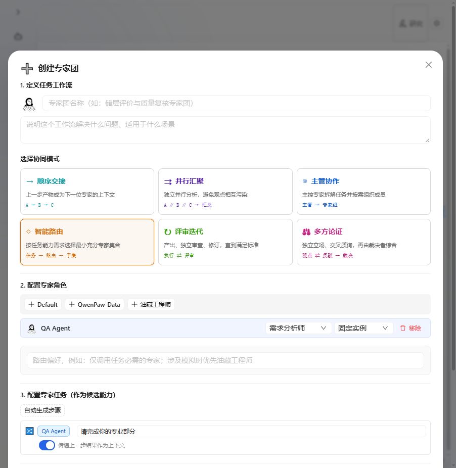456x468 pixels.
Task: Click the target icon of 主管协作
Action: click(305, 181)
